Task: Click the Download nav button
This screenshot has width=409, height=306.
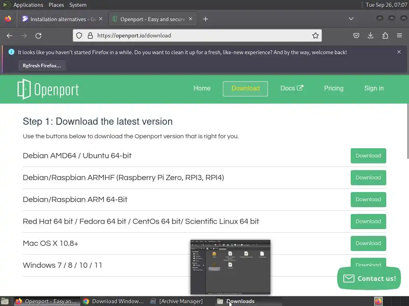Action: pyautogui.click(x=246, y=89)
